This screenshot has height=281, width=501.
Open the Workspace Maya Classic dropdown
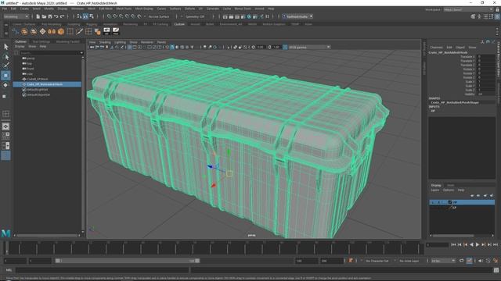(468, 10)
